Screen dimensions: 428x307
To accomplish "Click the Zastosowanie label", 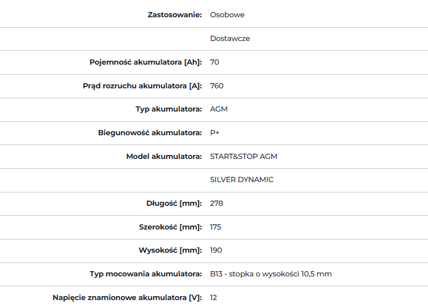I will pyautogui.click(x=174, y=15).
